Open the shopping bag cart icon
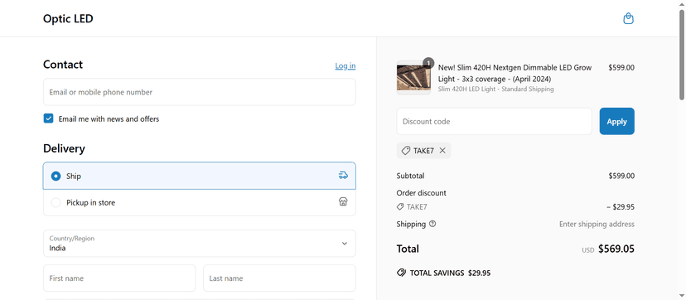686x300 pixels. point(628,18)
